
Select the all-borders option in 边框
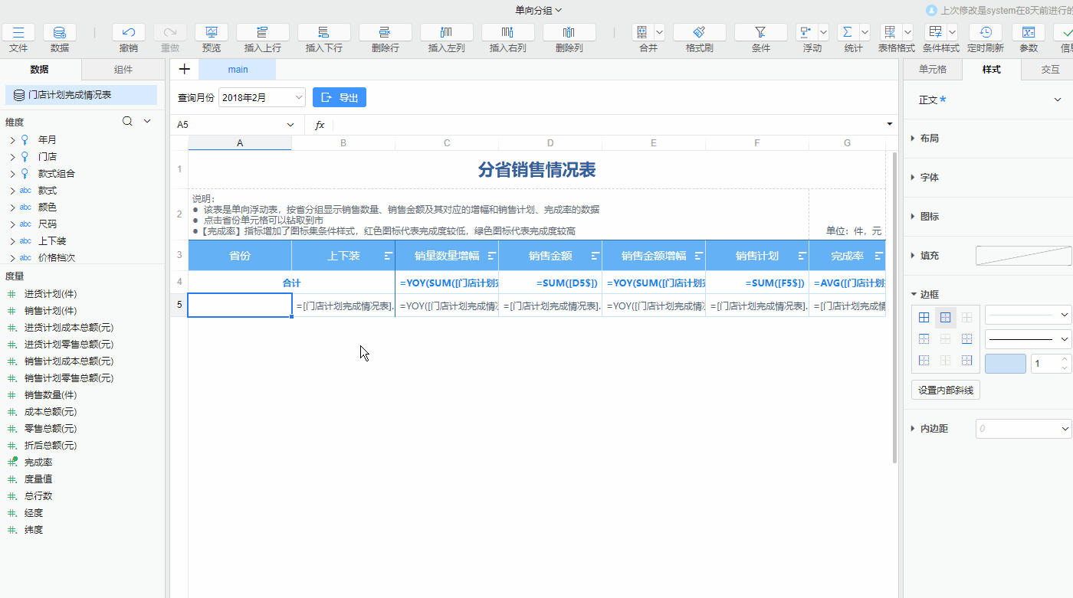click(924, 316)
